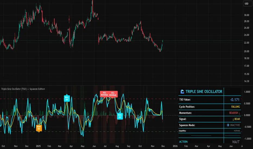Click the second SELL REVERSAL label
253x149 pixels.
click(x=113, y=94)
